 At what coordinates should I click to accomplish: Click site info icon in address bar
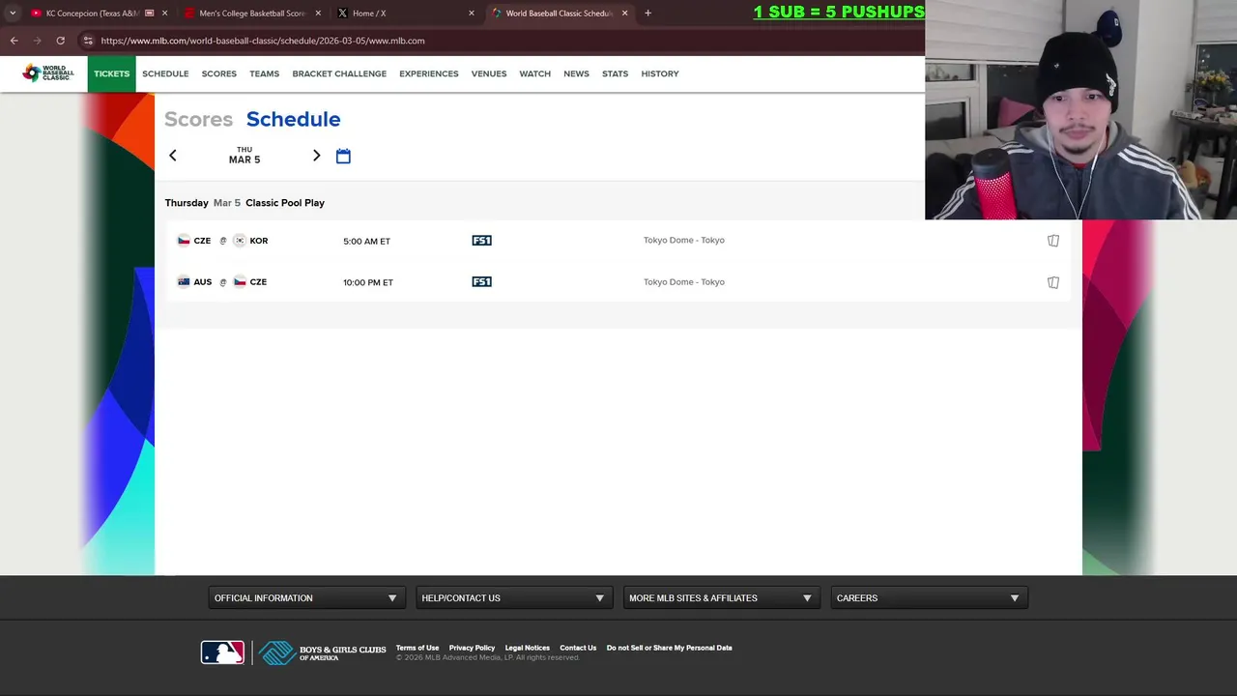pos(88,41)
